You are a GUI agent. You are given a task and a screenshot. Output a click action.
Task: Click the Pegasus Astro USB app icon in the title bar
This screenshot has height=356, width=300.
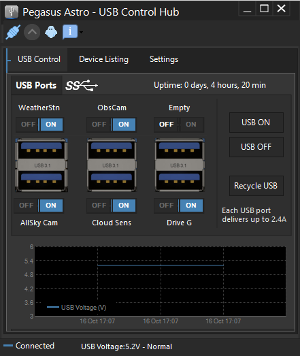tap(12, 12)
